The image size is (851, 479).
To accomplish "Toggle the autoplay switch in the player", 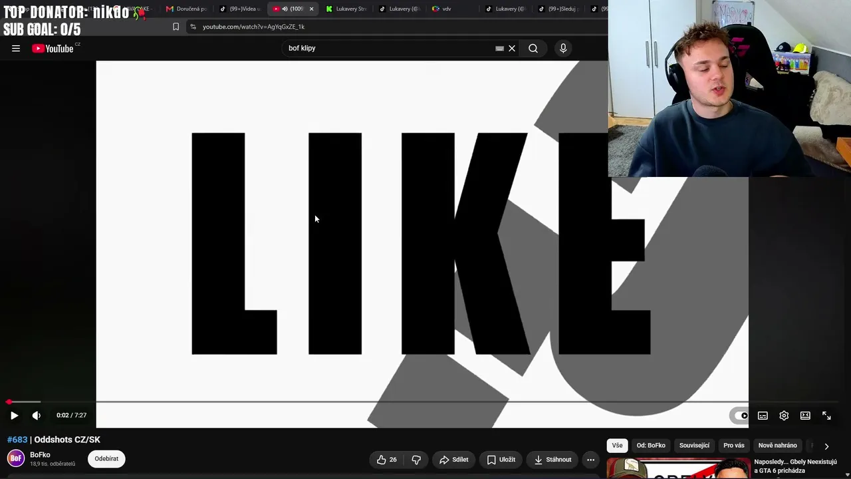I will click(x=741, y=416).
